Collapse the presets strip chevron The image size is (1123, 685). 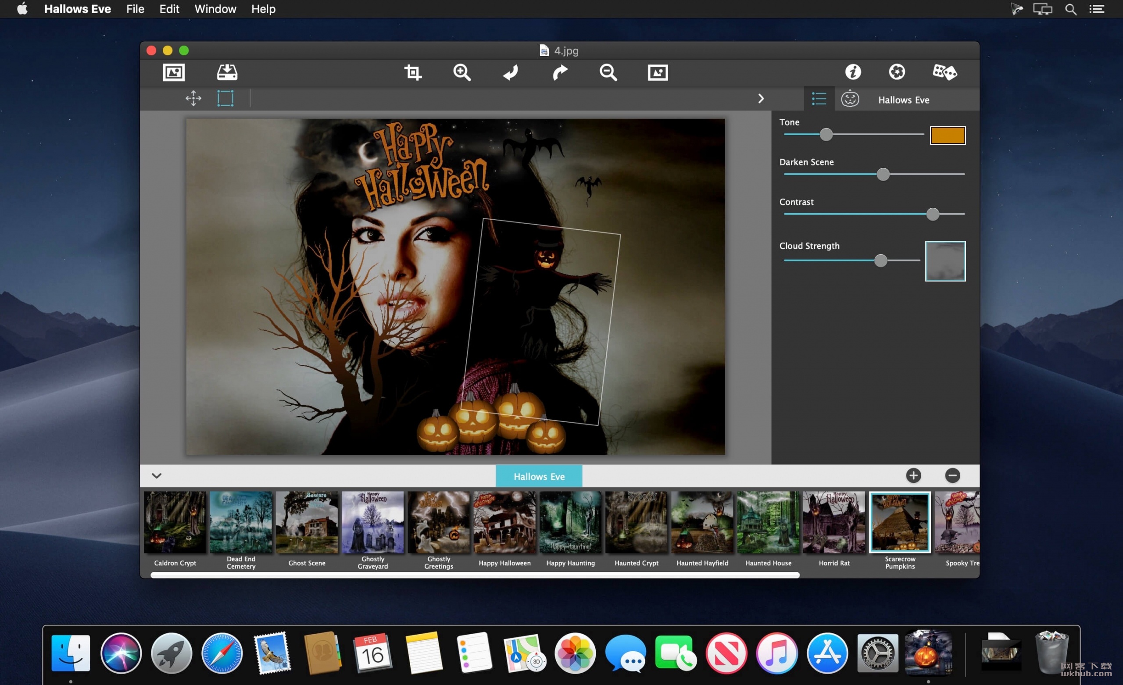pos(156,476)
